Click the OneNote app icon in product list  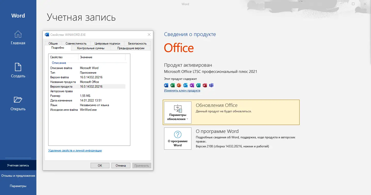coord(192,85)
